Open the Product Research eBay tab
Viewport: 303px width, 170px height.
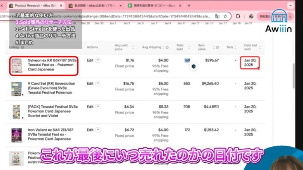[36, 5]
